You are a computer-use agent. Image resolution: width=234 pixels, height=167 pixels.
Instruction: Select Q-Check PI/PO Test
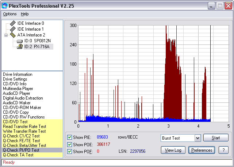32,150
